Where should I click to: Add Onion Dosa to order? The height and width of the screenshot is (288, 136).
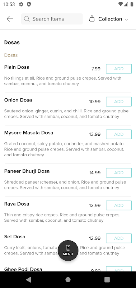point(119,102)
